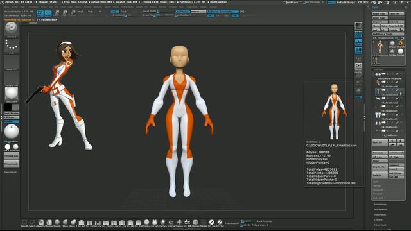Open the Document menu

33,7
